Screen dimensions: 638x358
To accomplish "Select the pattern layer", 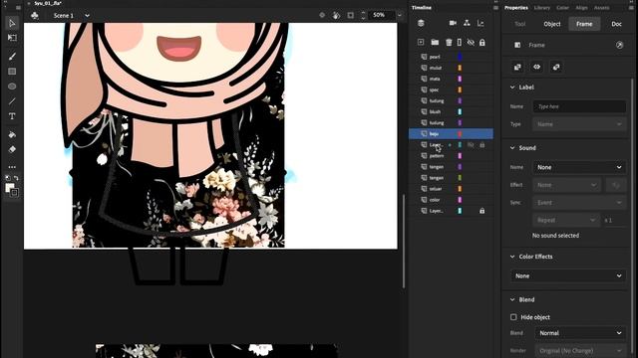I will (x=451, y=156).
